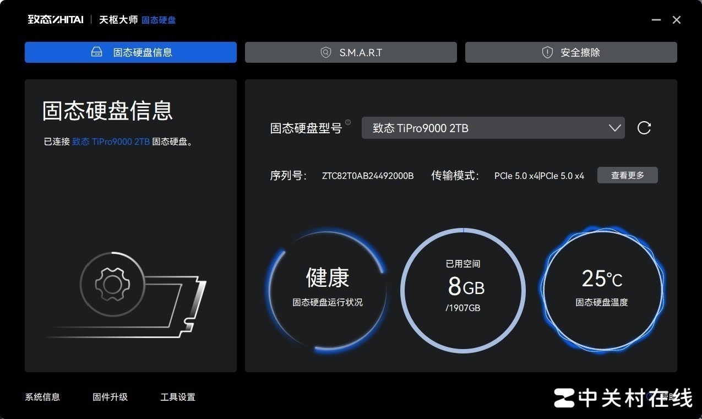Click the 传输模式 label

click(455, 176)
